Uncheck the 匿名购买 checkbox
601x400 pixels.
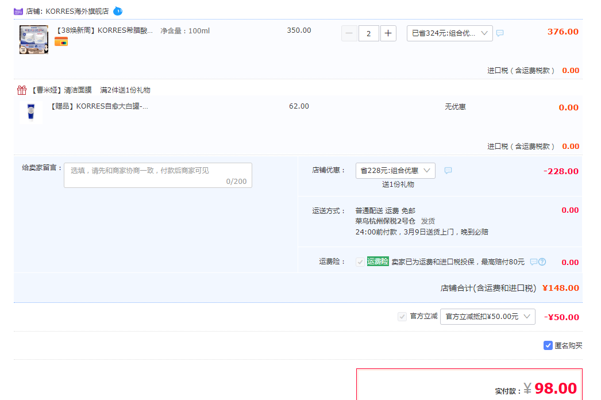(x=548, y=345)
